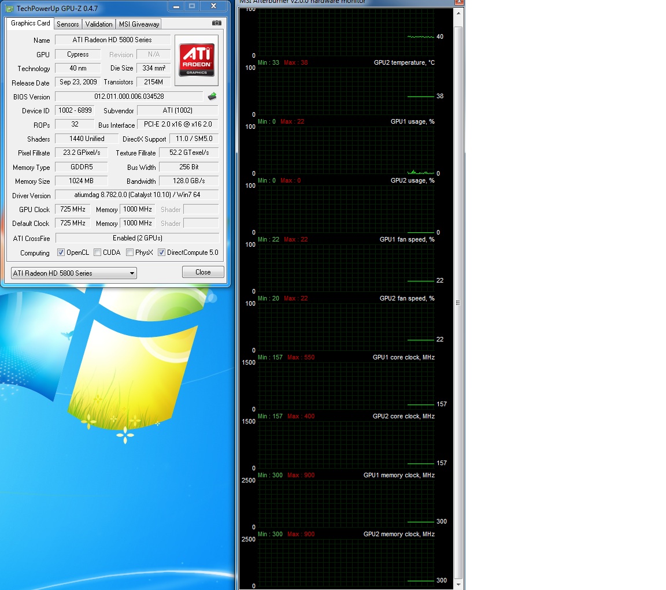Click the Shaders field 1440 Unified

coord(87,139)
